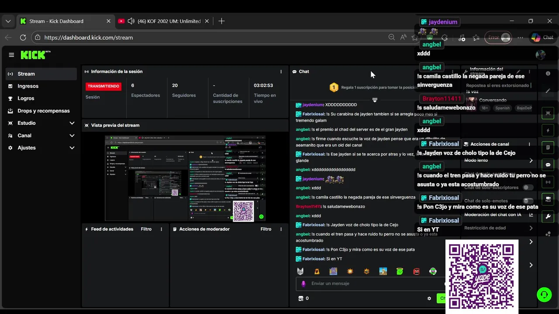Toggle the camera channel-actions panel icon
This screenshot has width=559, height=314.
tap(548, 199)
